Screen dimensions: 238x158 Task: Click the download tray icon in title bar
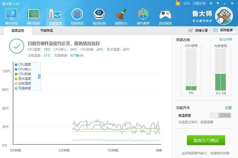tap(211, 3)
